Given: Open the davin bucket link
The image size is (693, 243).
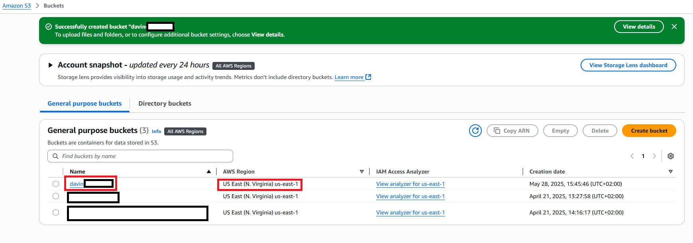Looking at the screenshot, I should (77, 184).
